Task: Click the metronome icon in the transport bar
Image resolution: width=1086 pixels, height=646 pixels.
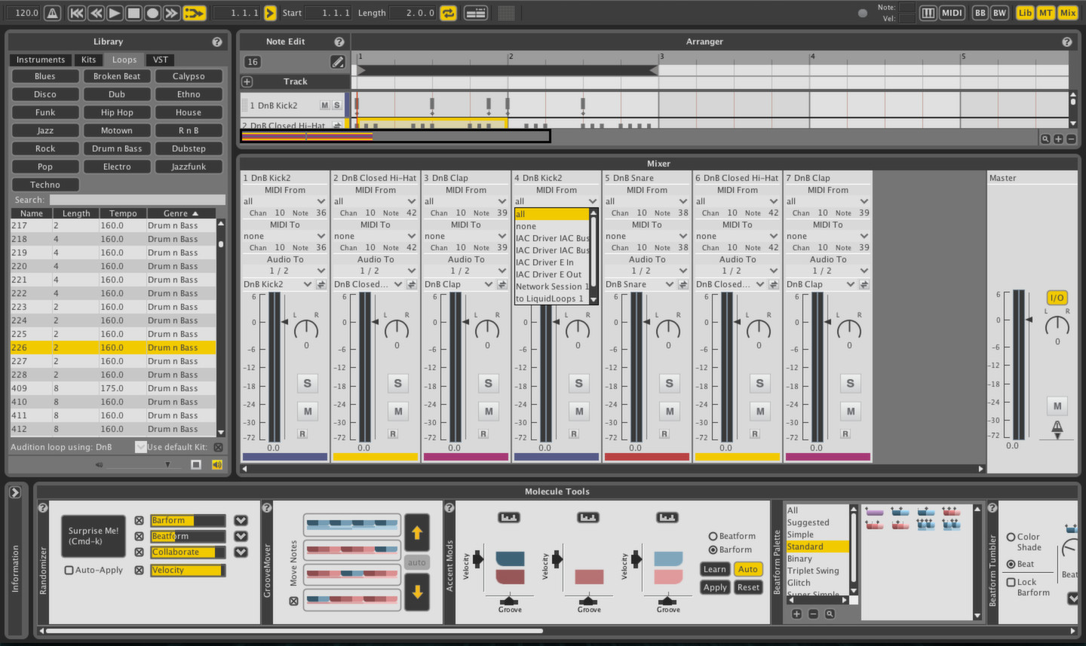Action: pos(51,13)
